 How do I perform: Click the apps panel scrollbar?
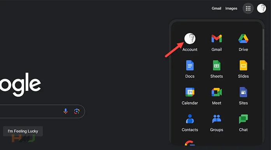point(263,49)
